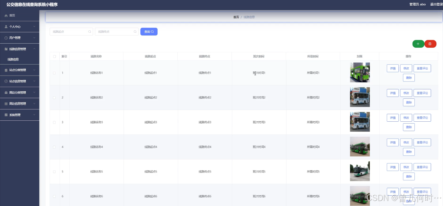Check the checkbox for row 线路名称4
The height and width of the screenshot is (206, 443).
pyautogui.click(x=54, y=147)
